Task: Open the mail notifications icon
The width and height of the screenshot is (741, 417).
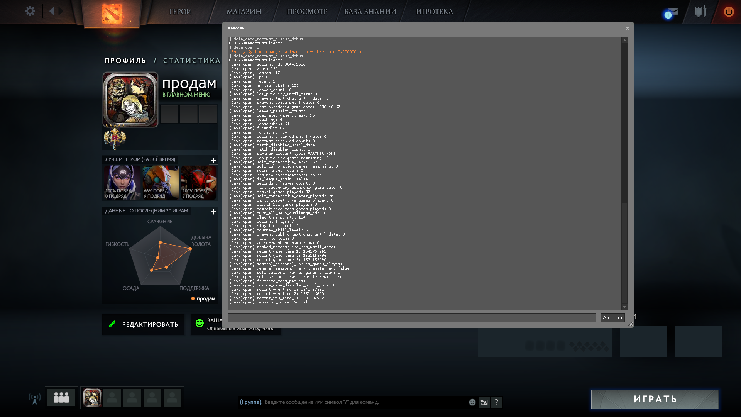Action: pos(671,13)
